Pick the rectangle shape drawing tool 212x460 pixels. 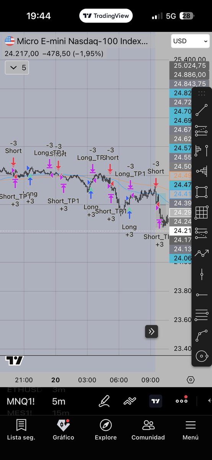[x=201, y=191]
